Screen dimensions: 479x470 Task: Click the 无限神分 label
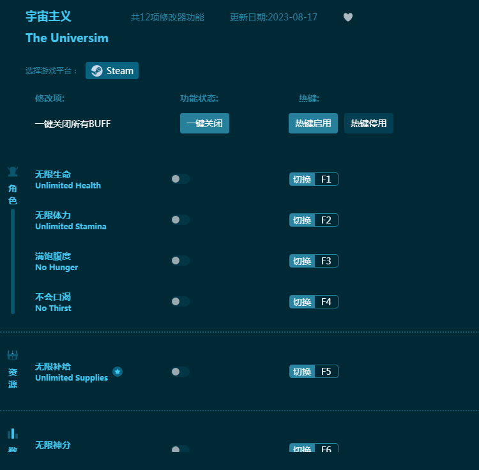click(53, 445)
